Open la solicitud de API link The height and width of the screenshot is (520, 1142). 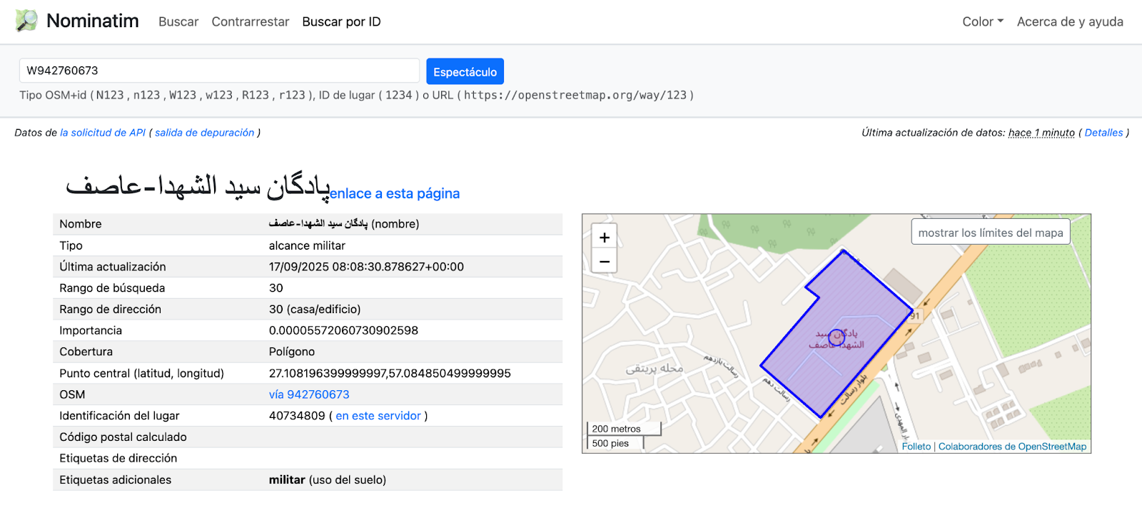pos(103,133)
